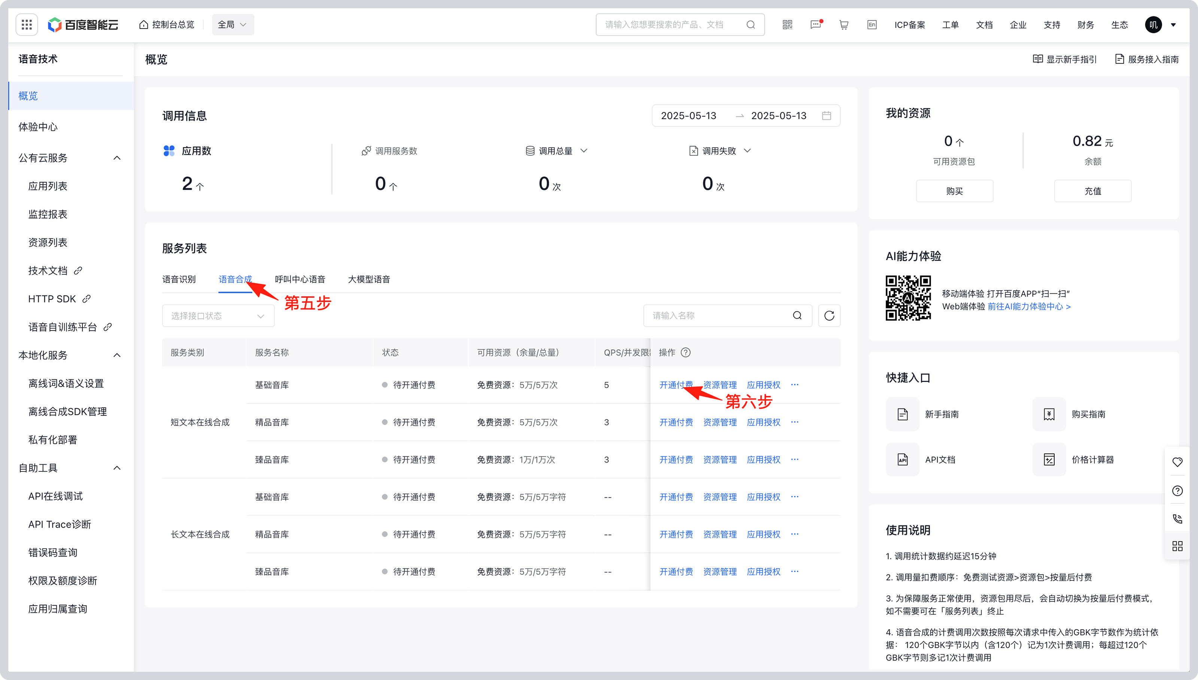Select the phone contact icon in right sidebar

point(1177,518)
